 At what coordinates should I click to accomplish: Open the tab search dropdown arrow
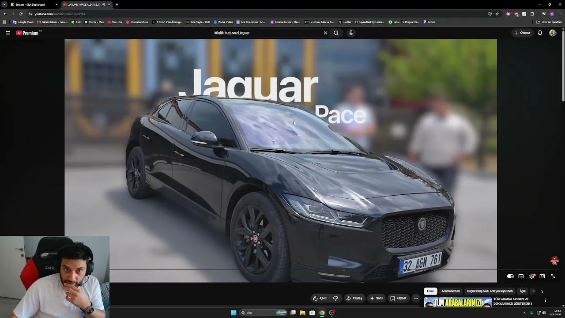[x=4, y=4]
